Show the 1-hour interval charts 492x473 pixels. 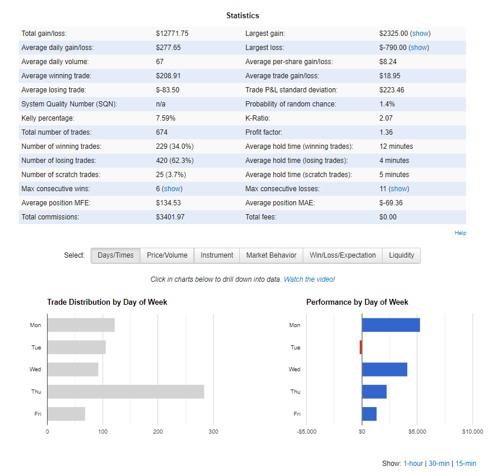coord(413,463)
